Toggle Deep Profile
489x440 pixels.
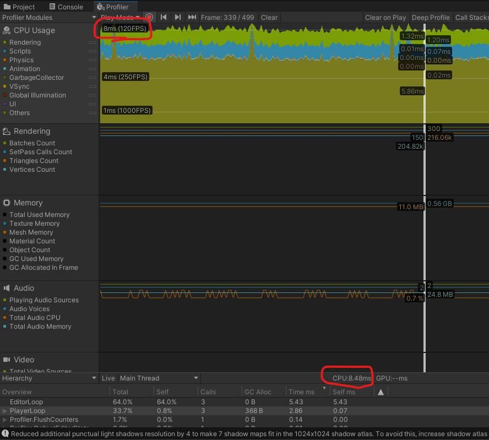pyautogui.click(x=431, y=18)
